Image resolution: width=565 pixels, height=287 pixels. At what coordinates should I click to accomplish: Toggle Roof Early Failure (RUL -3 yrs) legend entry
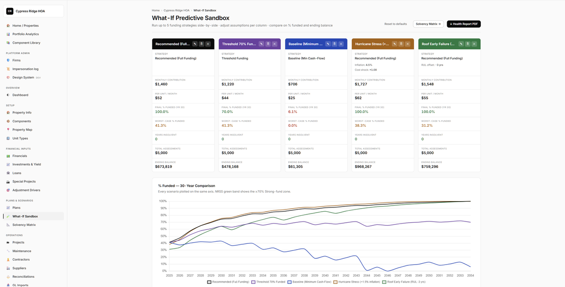(404, 282)
